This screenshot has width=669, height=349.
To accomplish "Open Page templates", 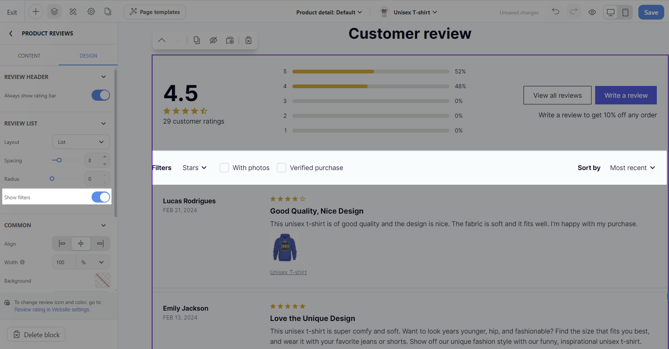I will [x=155, y=12].
